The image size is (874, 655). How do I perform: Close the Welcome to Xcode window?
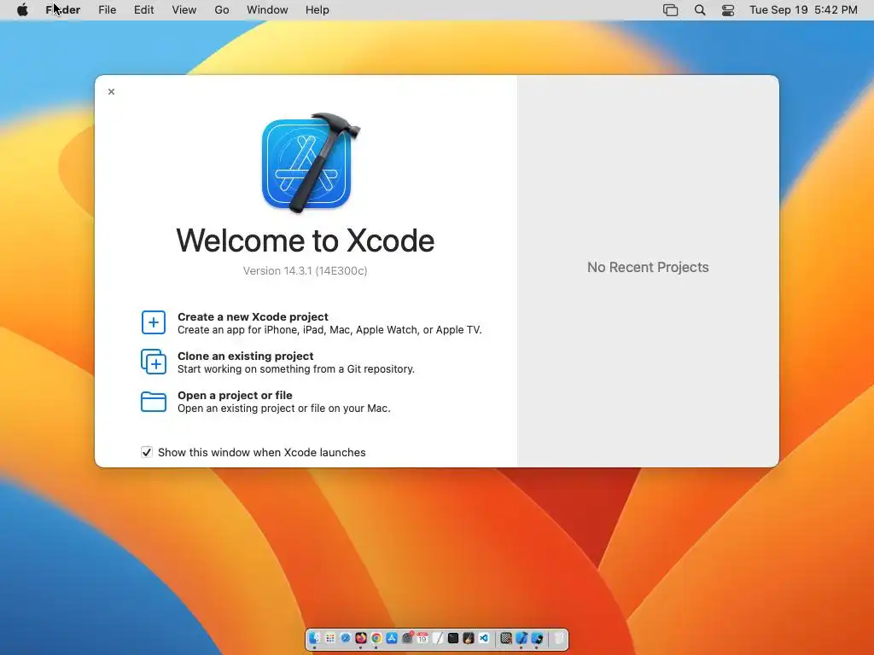(x=112, y=92)
